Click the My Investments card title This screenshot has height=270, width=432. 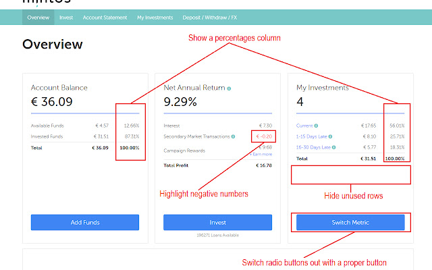pyautogui.click(x=323, y=88)
